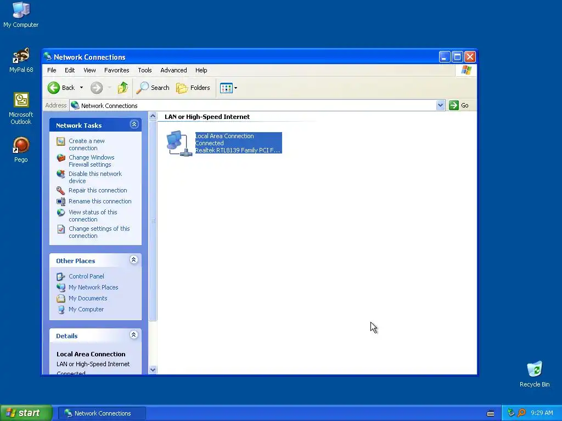Collapse the Other Places panel
This screenshot has width=562, height=421.
click(x=134, y=259)
